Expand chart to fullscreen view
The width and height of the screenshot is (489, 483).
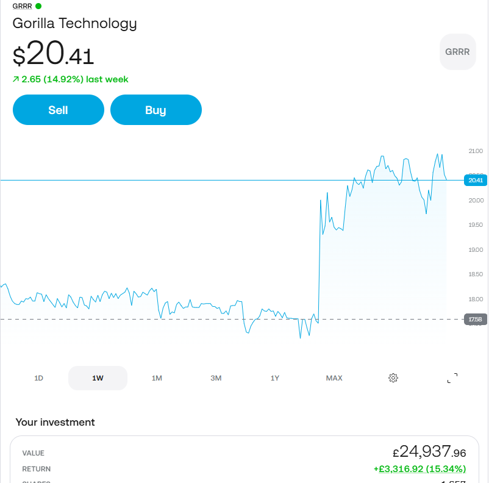click(452, 378)
